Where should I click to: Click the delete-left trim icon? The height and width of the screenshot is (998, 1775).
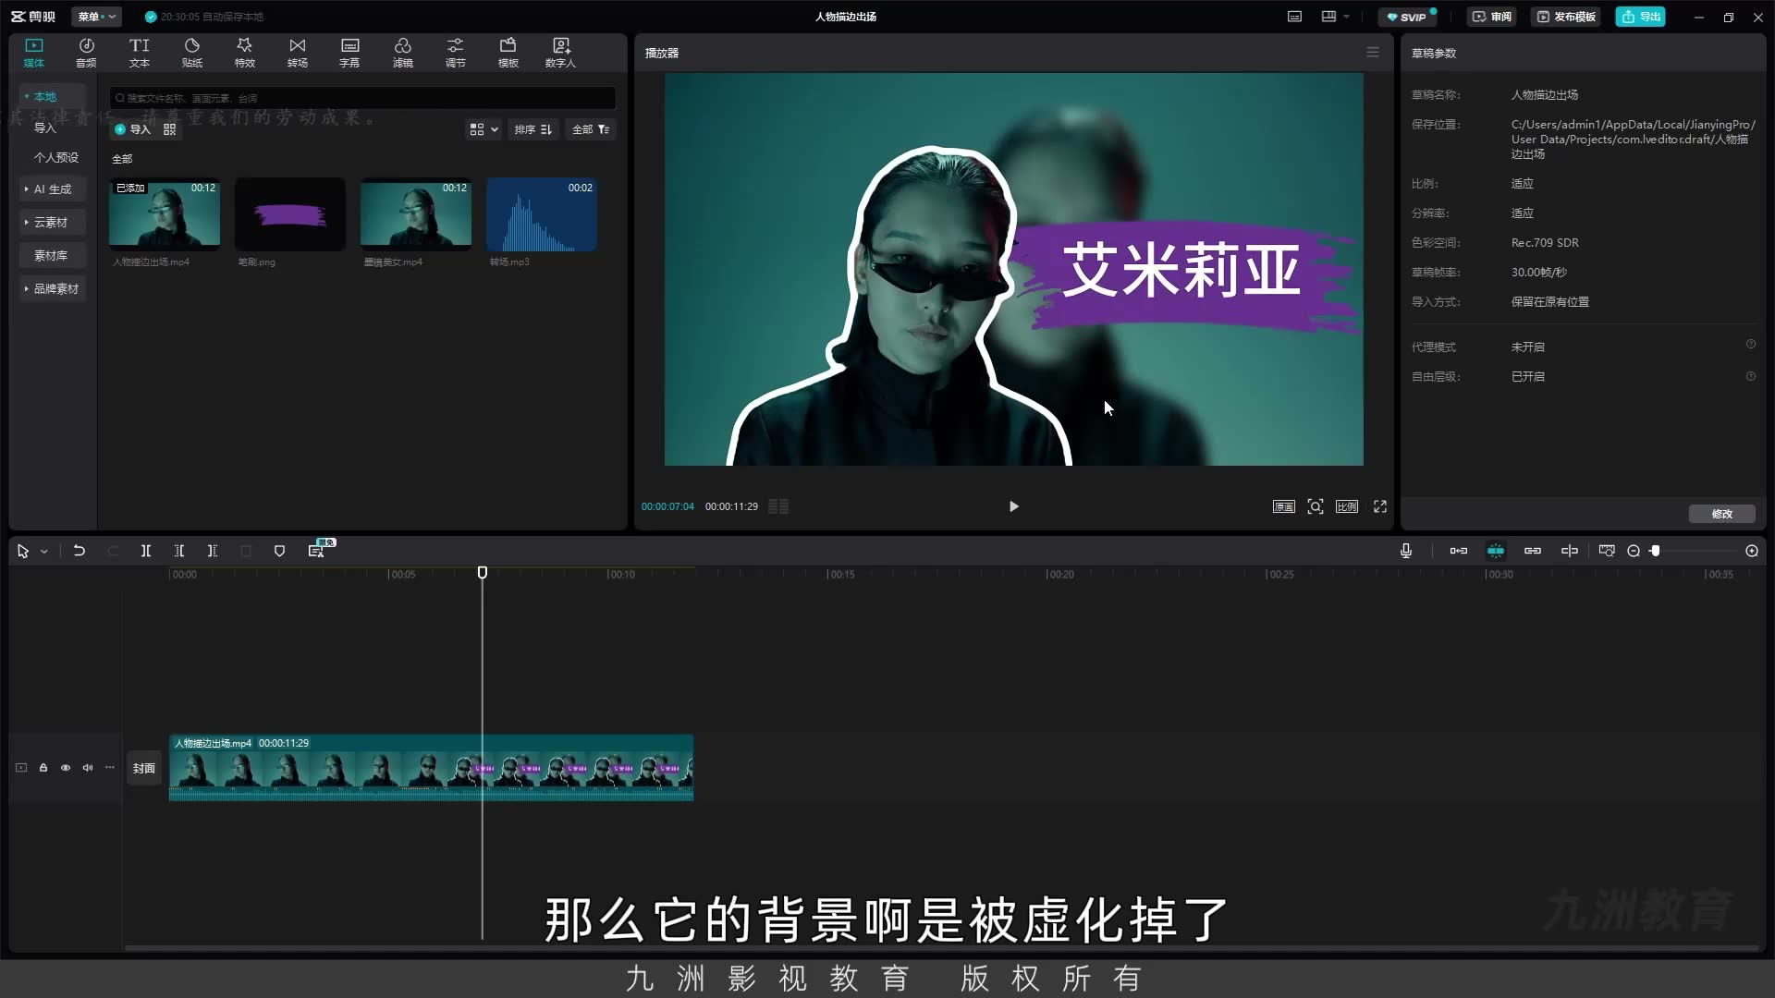click(179, 551)
